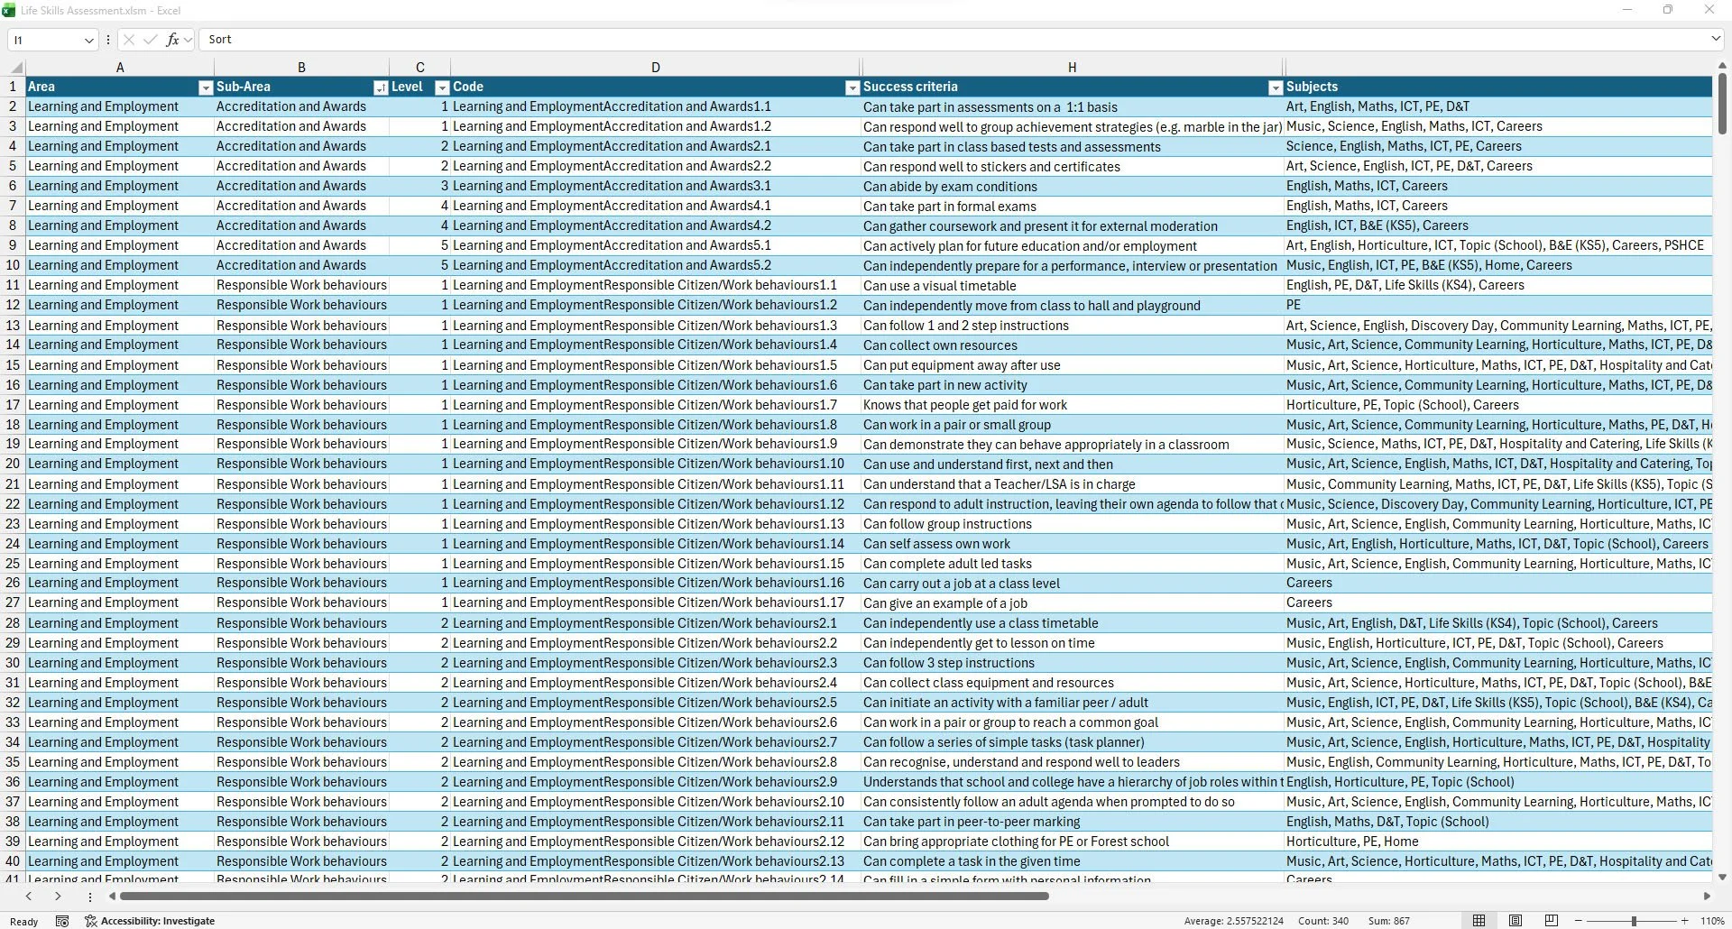Image resolution: width=1732 pixels, height=929 pixels.
Task: Click the zoom out minus icon
Action: [x=1579, y=921]
